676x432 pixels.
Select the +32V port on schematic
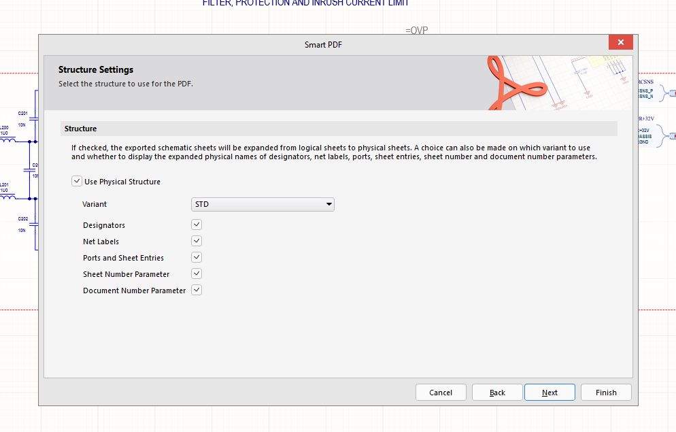pos(645,130)
